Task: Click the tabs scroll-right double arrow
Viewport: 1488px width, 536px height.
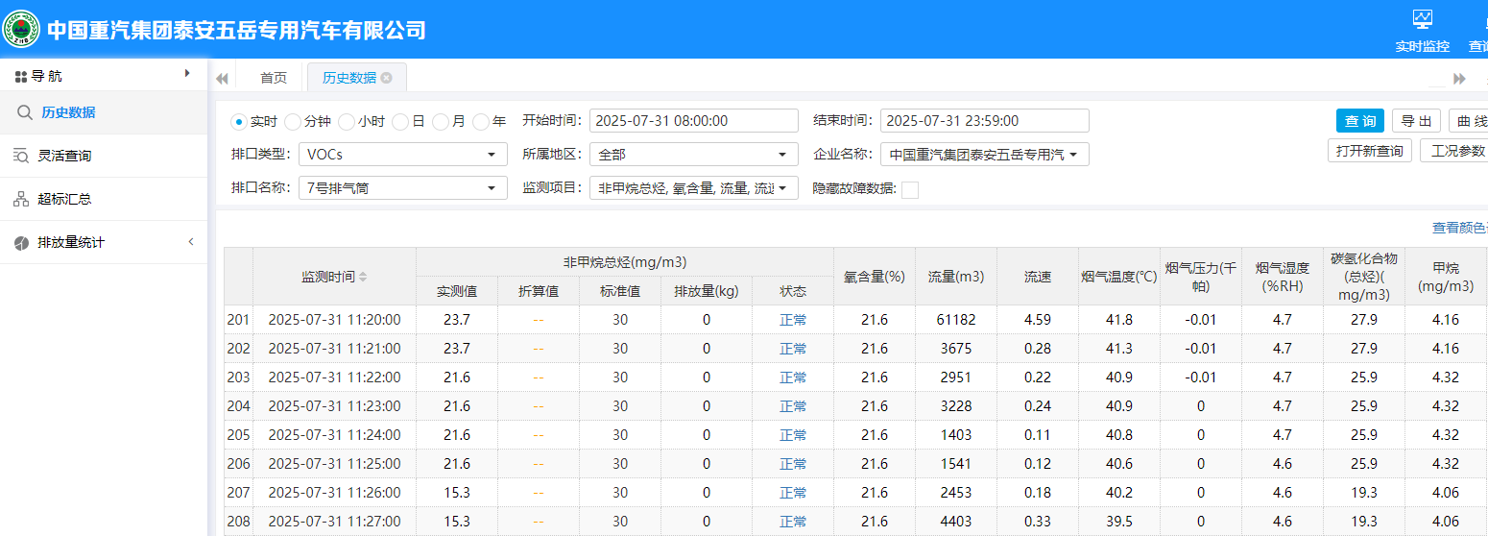Action: (1459, 79)
